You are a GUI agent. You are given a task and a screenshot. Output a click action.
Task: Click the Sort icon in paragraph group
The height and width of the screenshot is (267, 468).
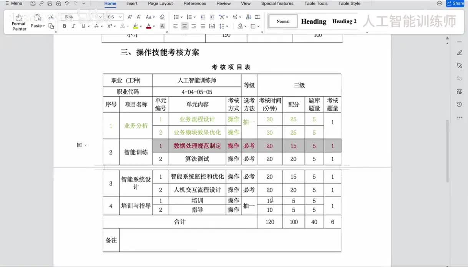click(x=248, y=17)
